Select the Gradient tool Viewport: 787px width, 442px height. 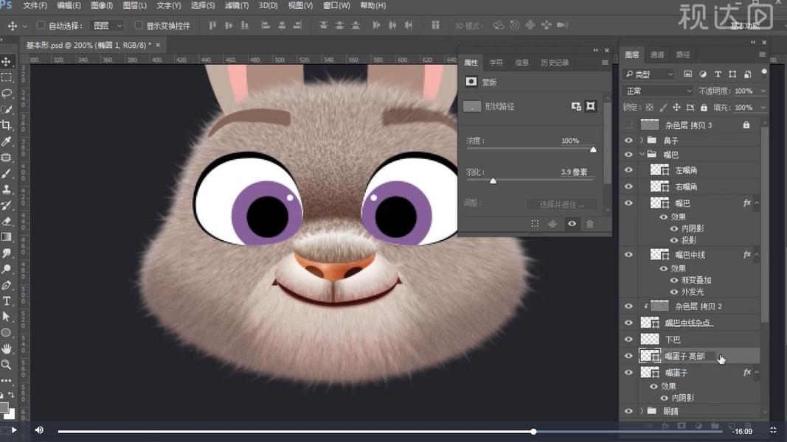tap(7, 237)
